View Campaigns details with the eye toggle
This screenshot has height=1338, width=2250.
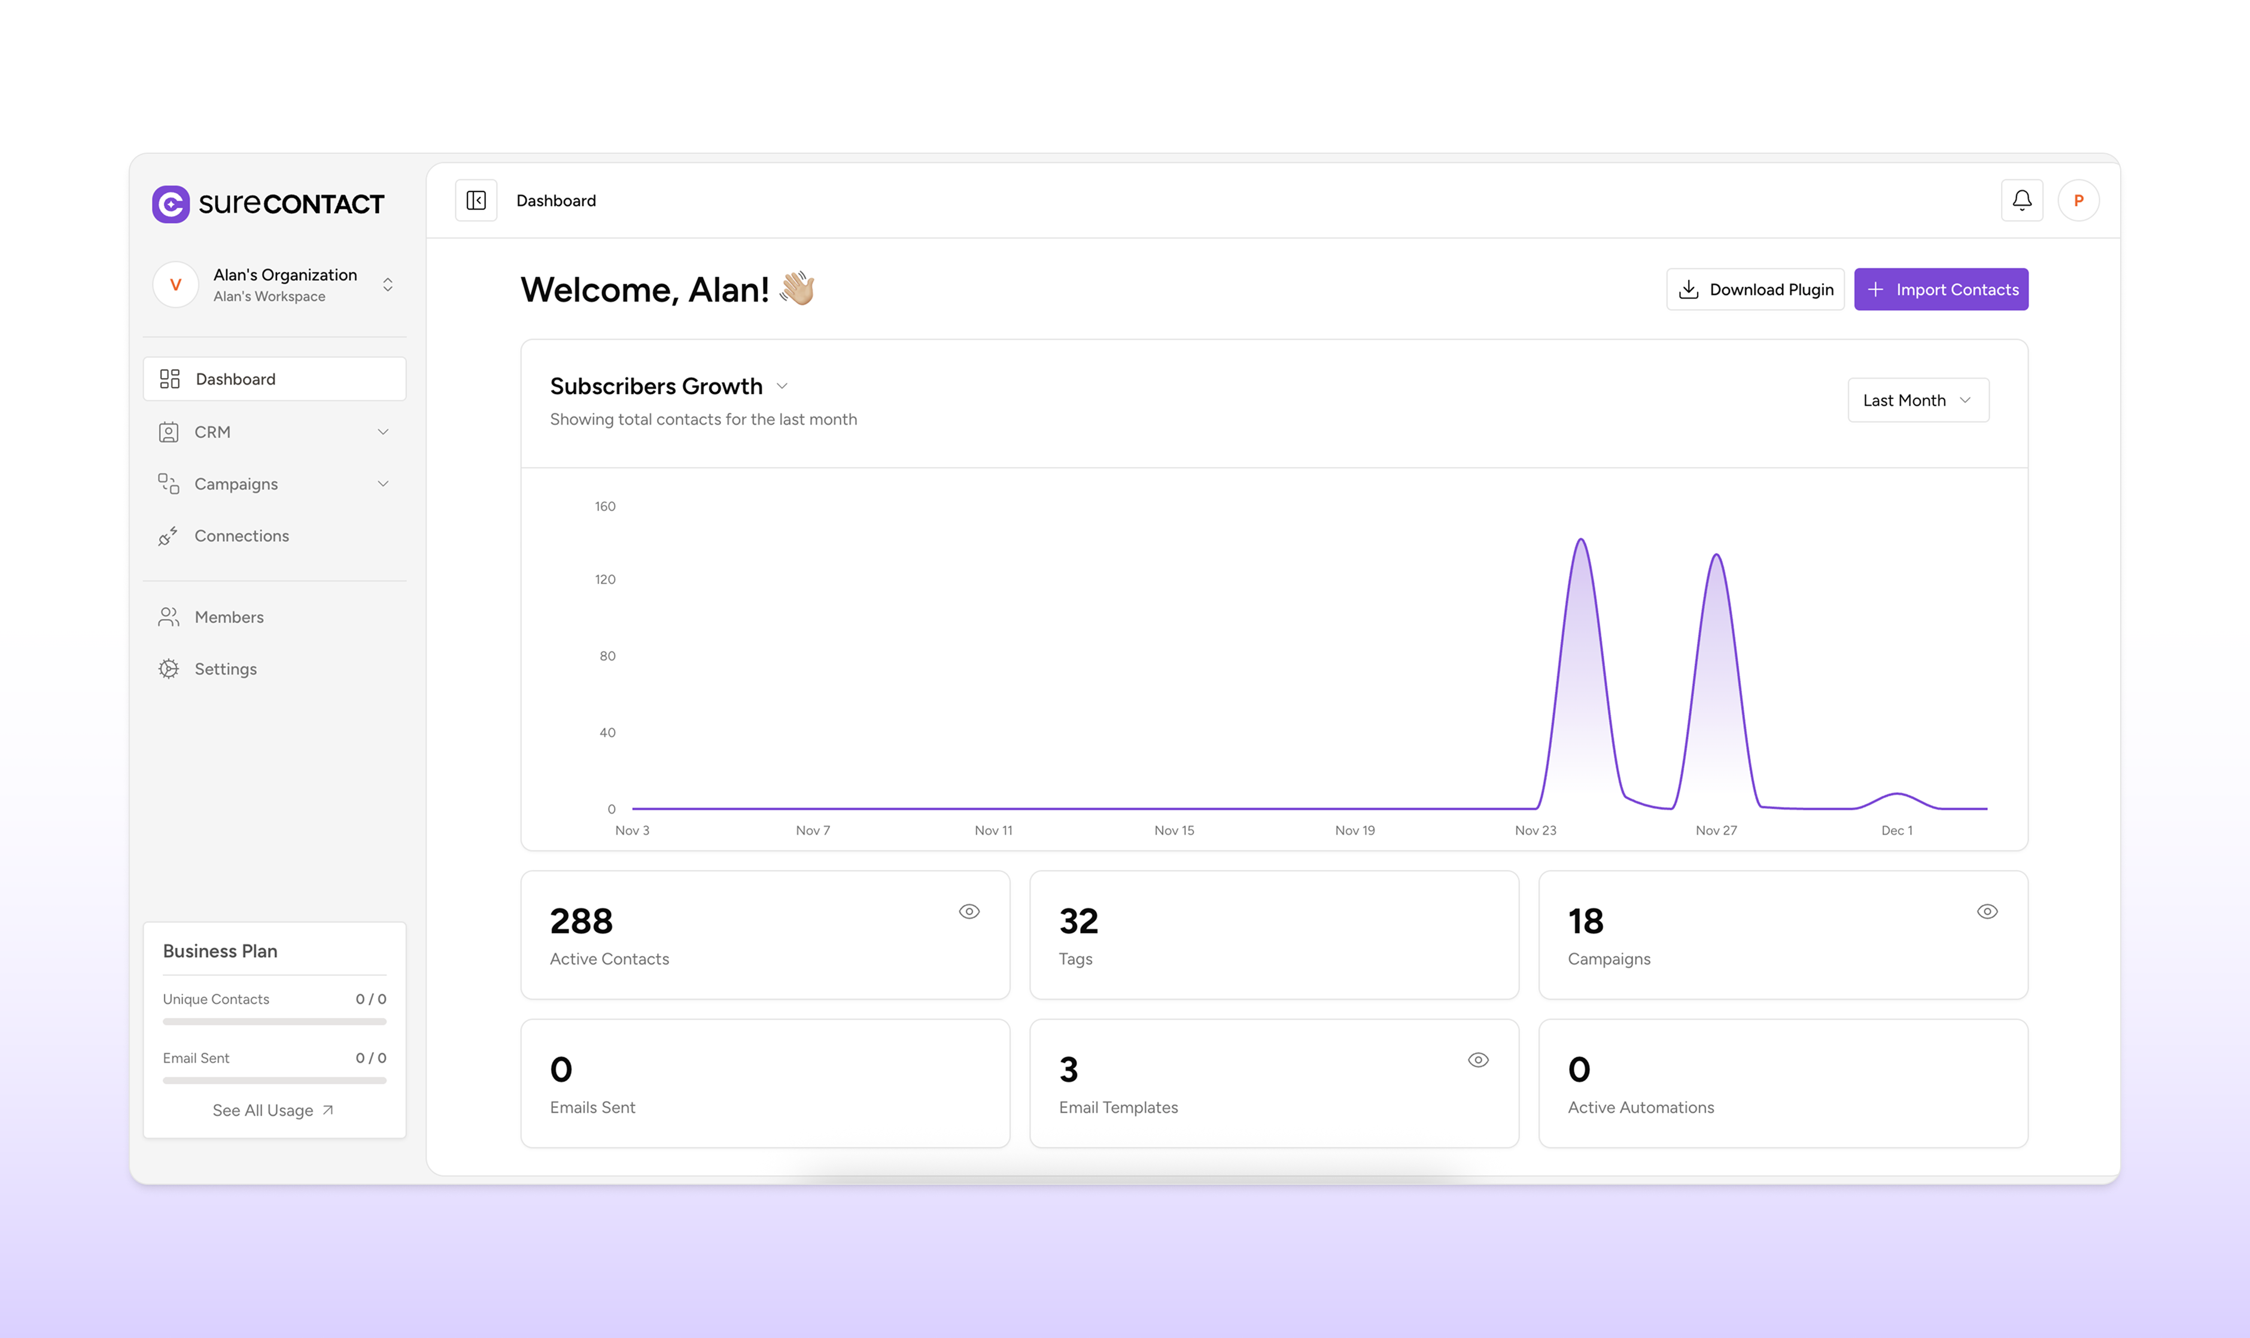point(1987,911)
